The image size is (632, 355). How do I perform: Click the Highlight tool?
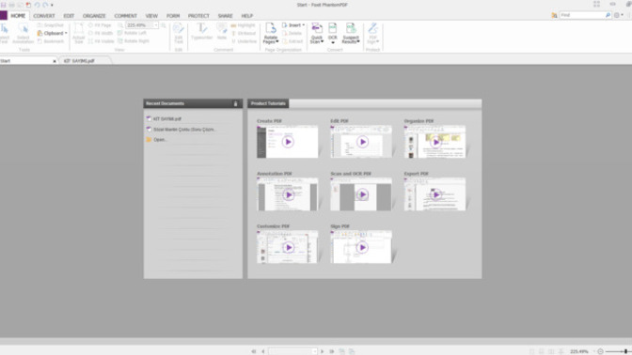(x=243, y=25)
